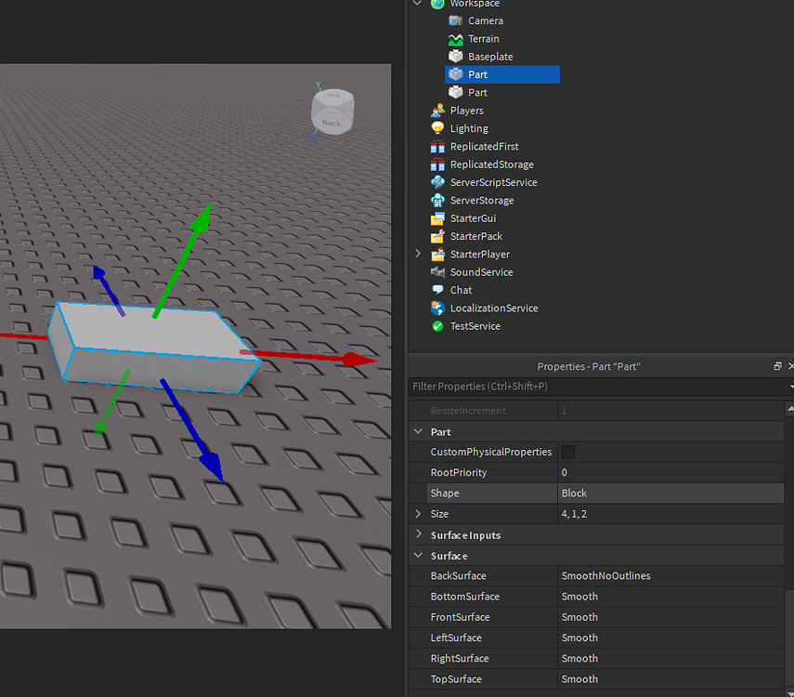Select the Chat service icon
Viewport: 794px width, 697px height.
437,290
